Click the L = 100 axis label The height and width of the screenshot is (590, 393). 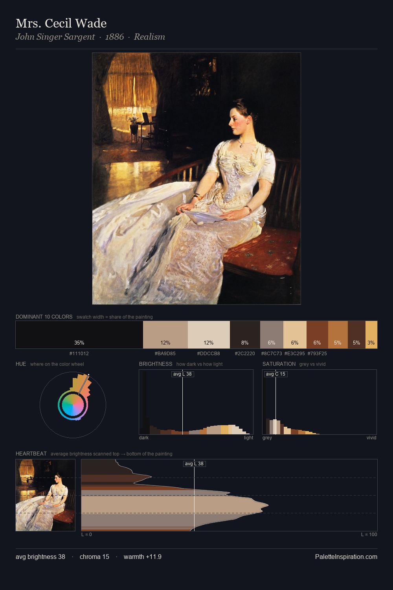(369, 535)
